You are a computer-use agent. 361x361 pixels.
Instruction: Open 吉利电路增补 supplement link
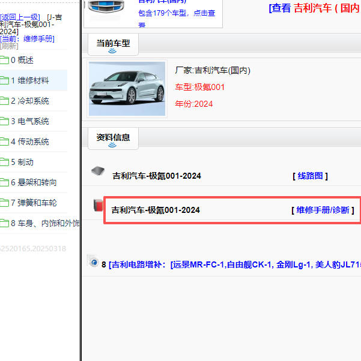point(235,265)
